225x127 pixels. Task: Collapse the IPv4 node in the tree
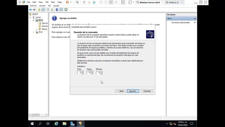(33, 20)
